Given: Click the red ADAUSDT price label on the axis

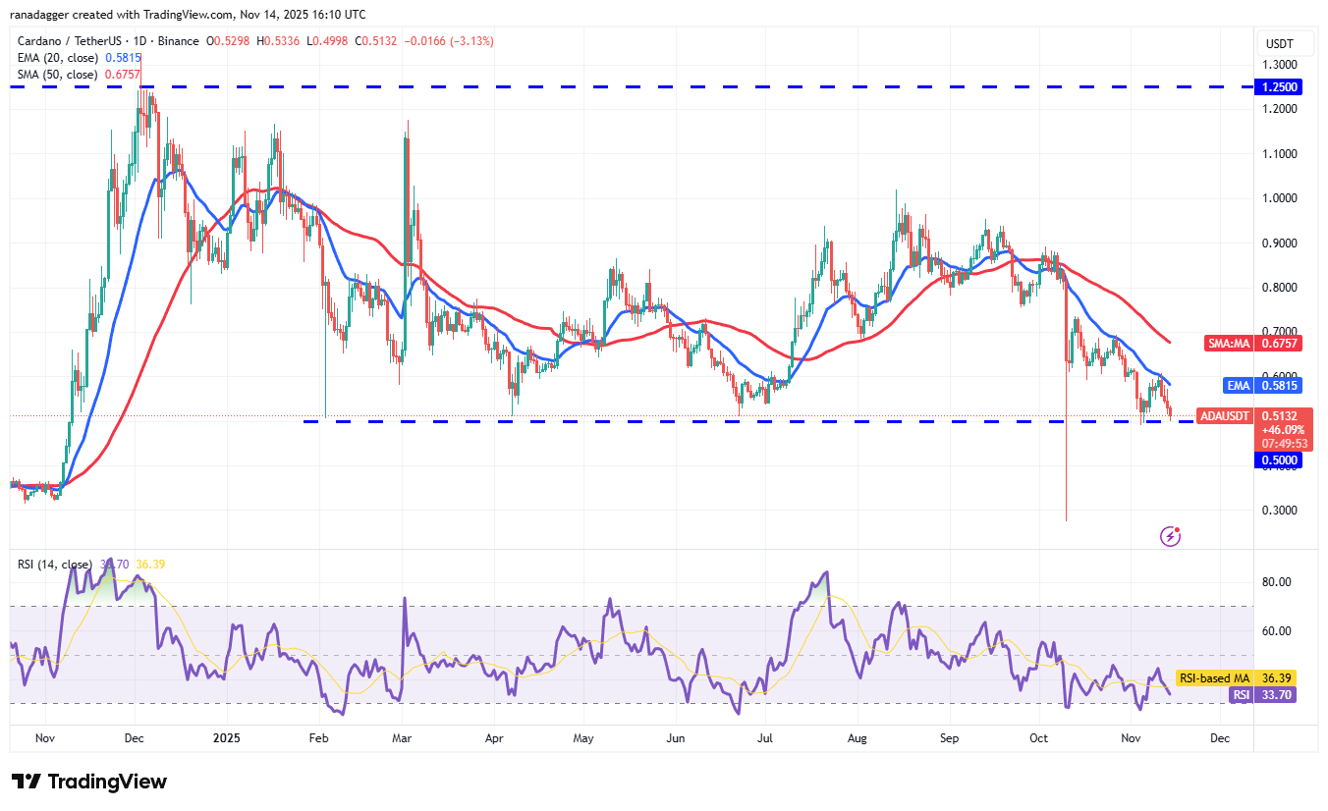Looking at the screenshot, I should tap(1223, 415).
